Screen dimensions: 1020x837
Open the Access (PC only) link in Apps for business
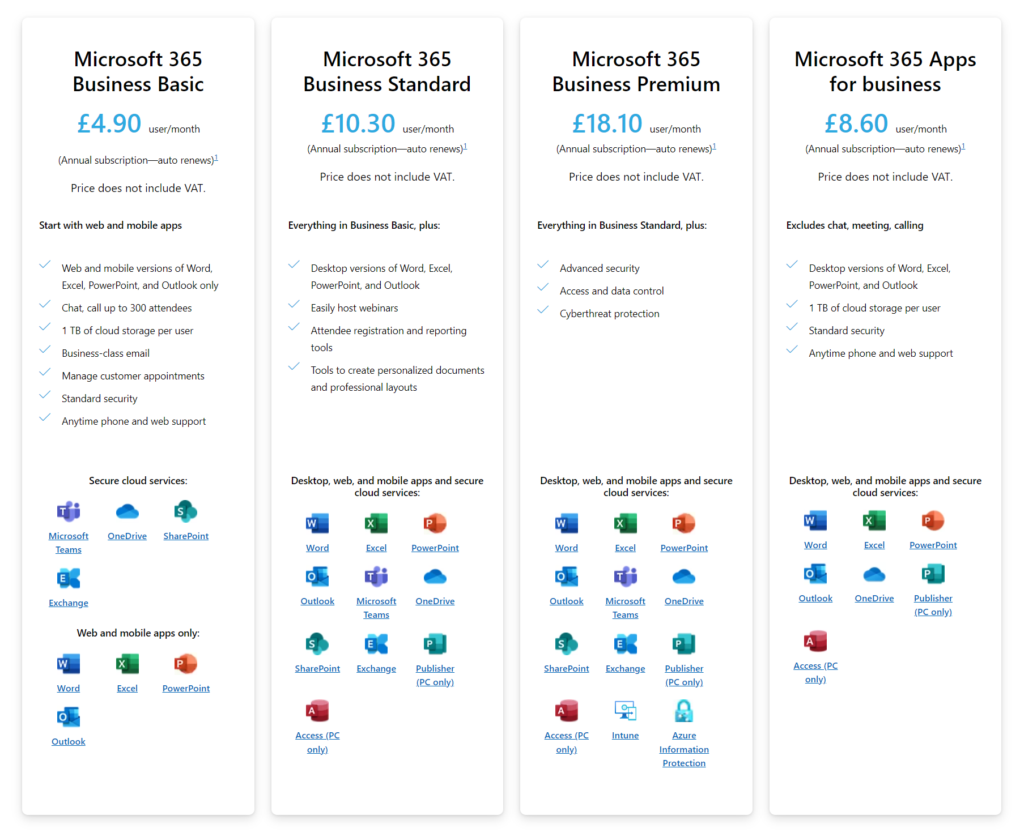pos(815,672)
